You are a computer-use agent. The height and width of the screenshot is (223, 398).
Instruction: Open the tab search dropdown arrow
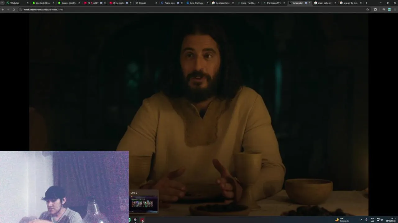point(2,3)
